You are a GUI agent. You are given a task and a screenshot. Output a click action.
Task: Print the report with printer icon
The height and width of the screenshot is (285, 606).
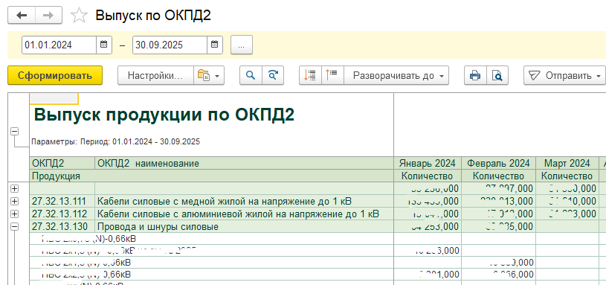pos(475,75)
